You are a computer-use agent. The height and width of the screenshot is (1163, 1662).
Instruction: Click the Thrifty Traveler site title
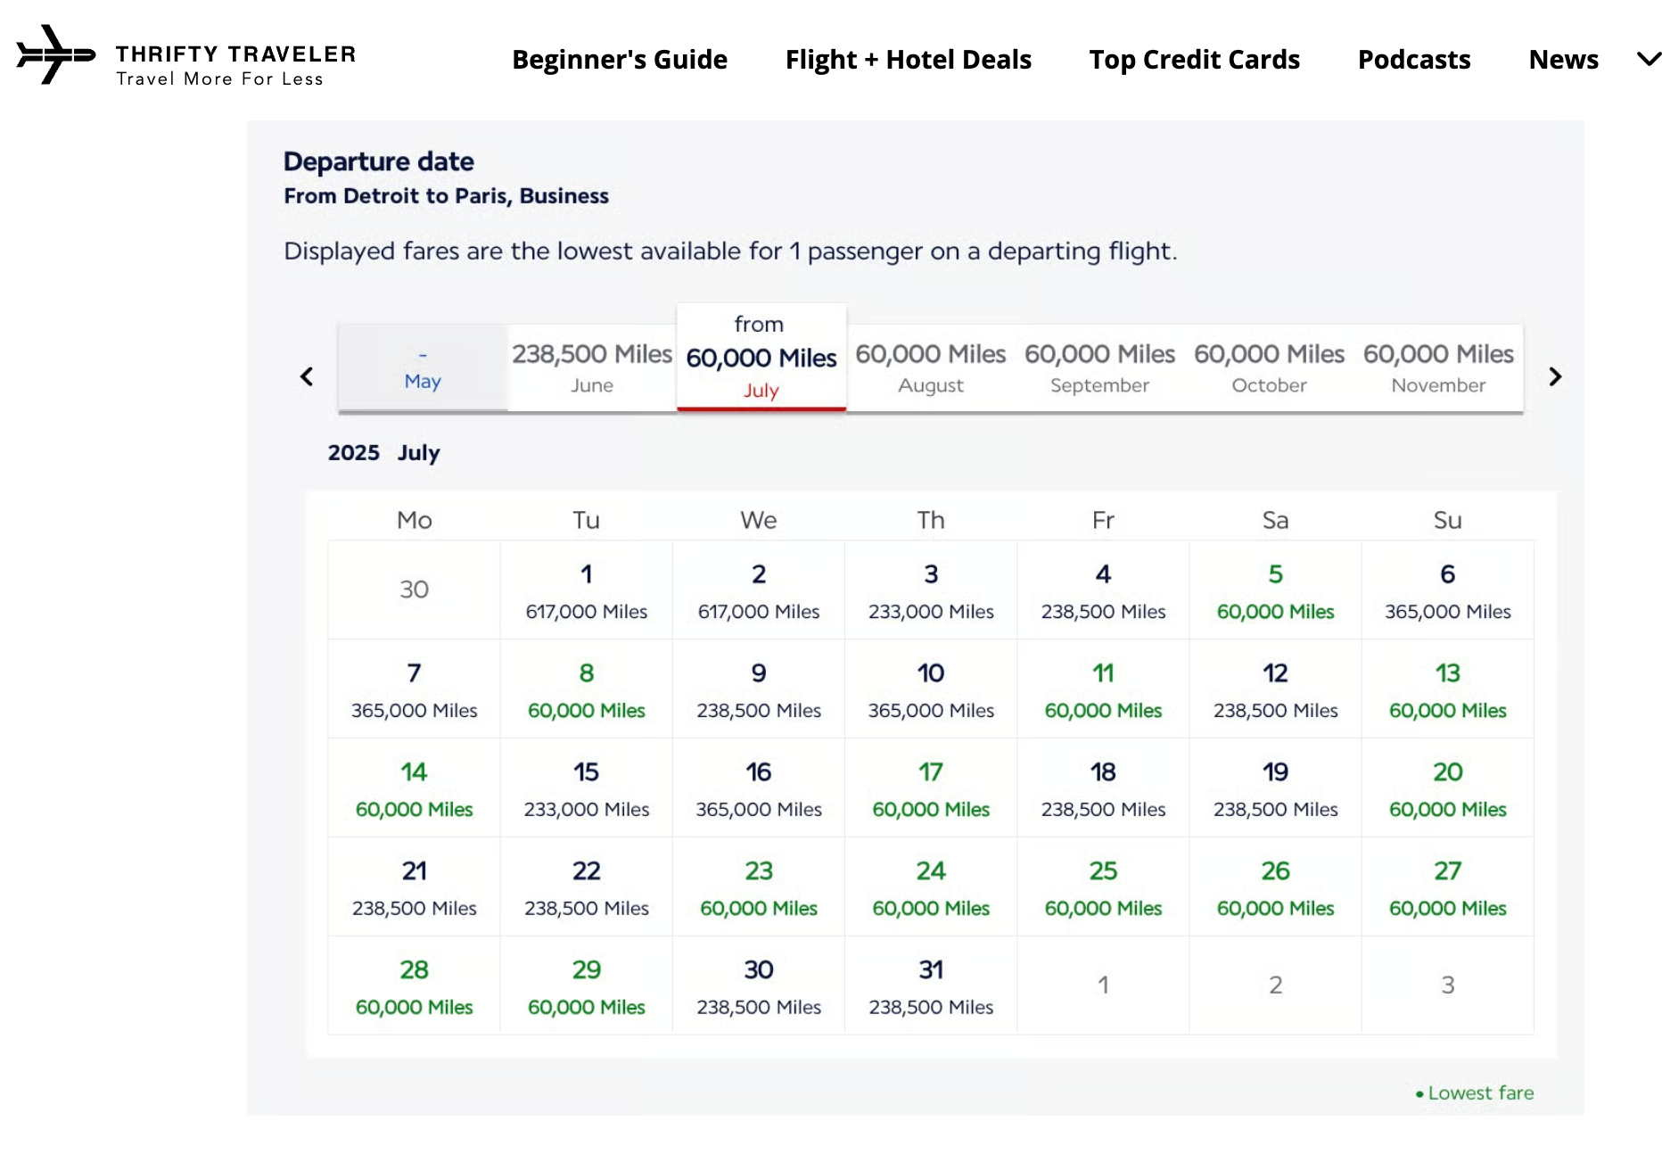236,54
